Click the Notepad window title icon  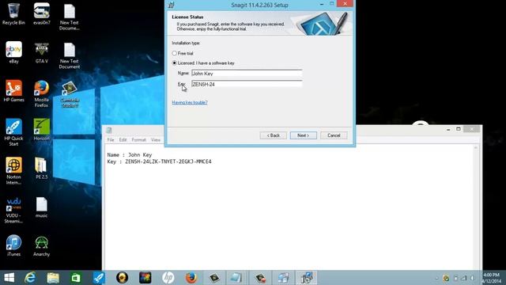tap(109, 130)
